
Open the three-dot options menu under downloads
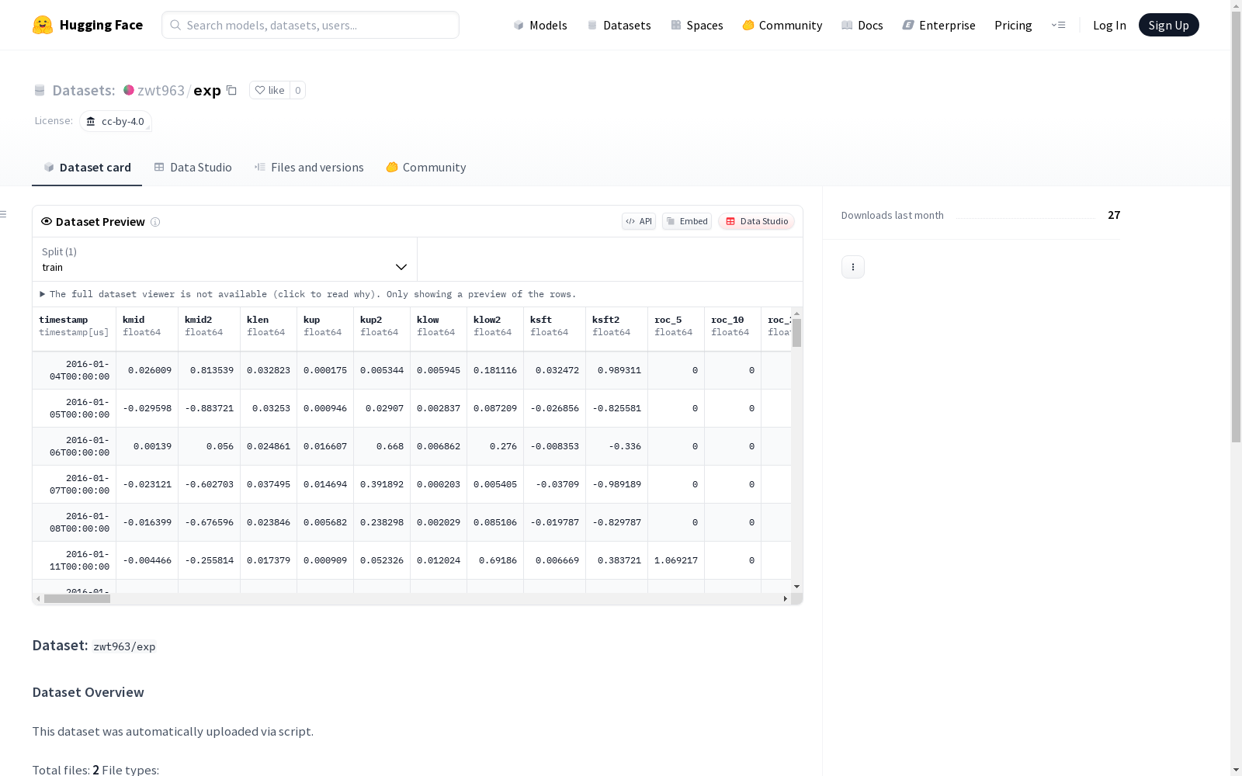click(853, 267)
